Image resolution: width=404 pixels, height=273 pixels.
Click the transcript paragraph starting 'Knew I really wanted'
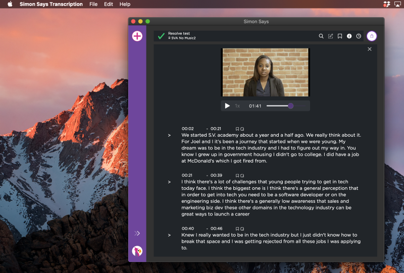271,242
